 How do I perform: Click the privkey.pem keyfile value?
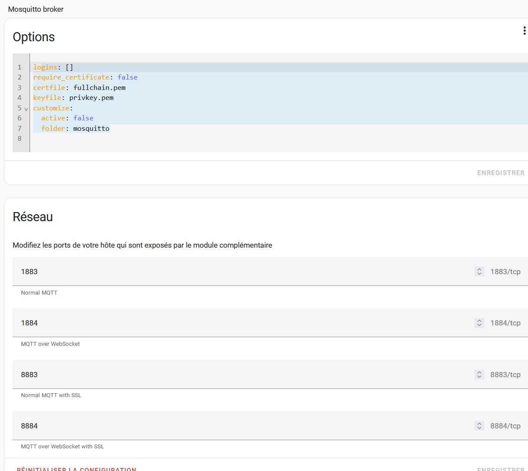click(x=91, y=98)
